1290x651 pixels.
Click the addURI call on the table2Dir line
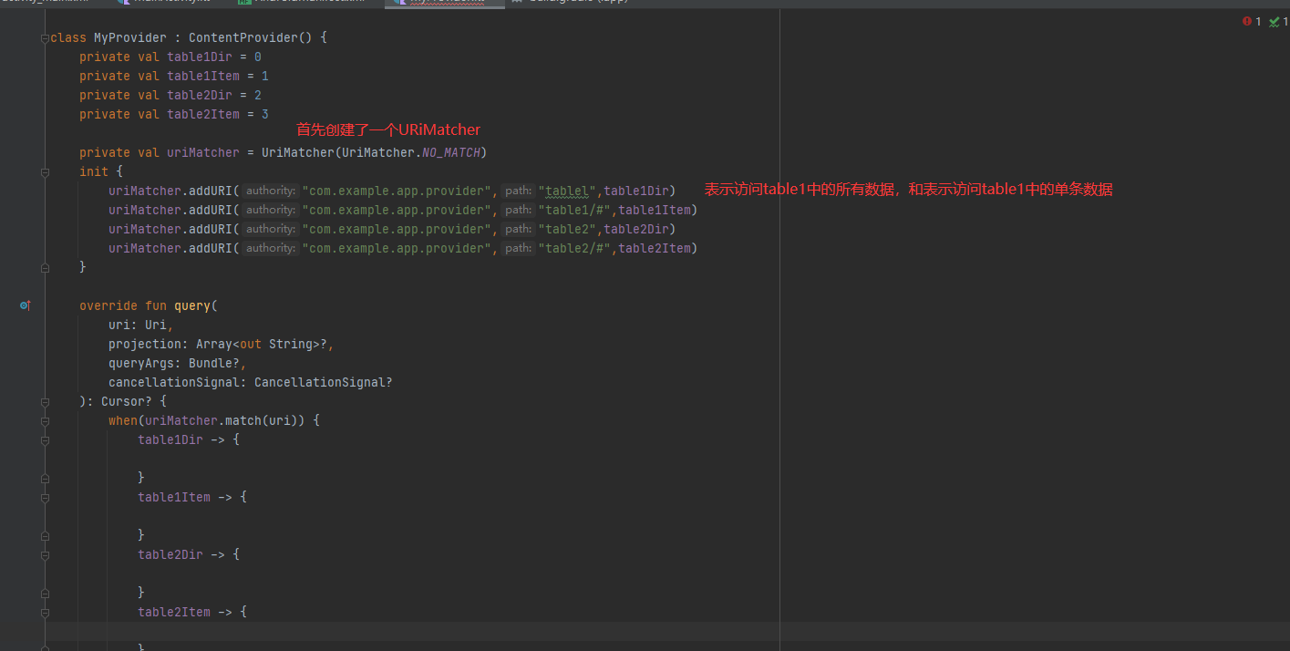click(211, 229)
